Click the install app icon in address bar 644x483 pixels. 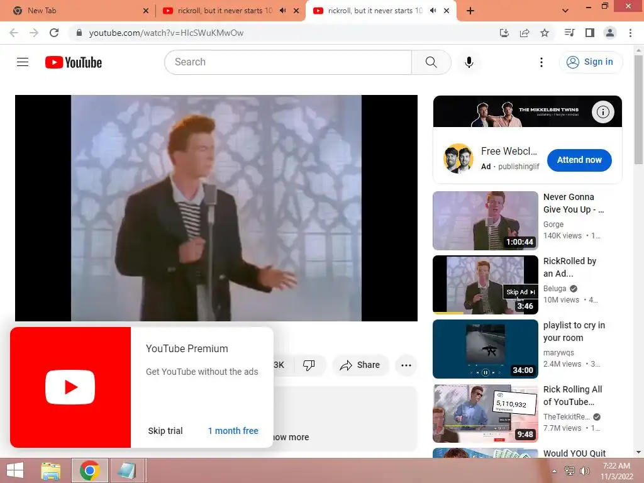pos(504,33)
